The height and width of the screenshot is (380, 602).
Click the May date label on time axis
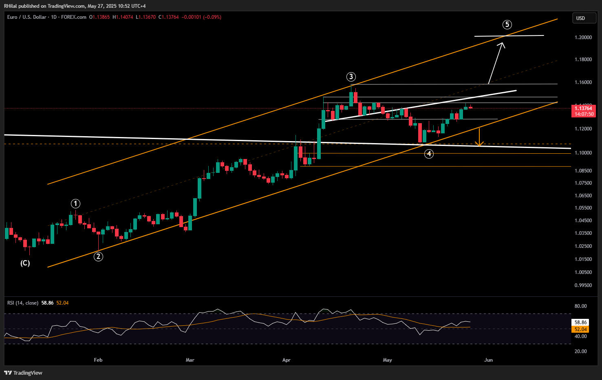tap(388, 360)
